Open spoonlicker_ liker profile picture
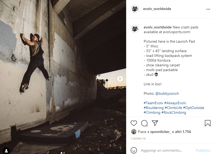This screenshot has width=214, height=154. click(x=134, y=132)
